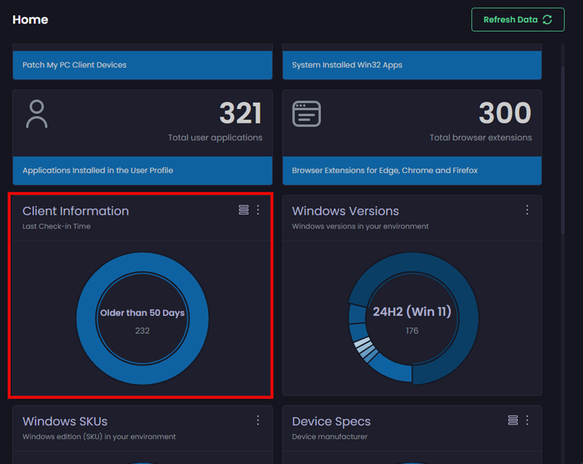The image size is (583, 464).
Task: Open Device Specs three-dot options menu
Action: [x=527, y=420]
